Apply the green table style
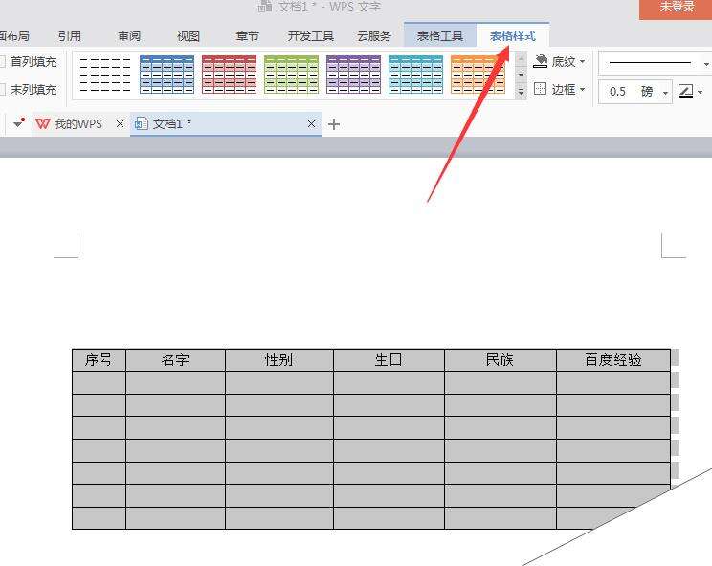 [x=292, y=75]
